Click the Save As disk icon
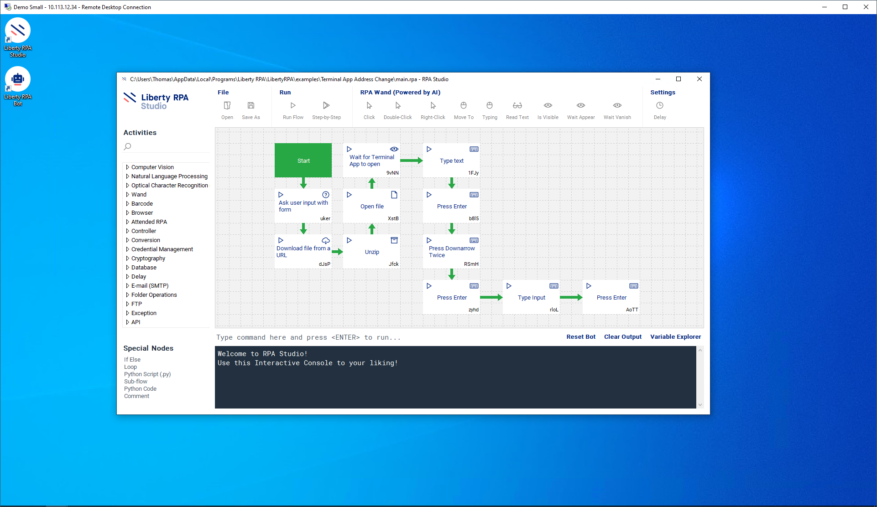This screenshot has height=507, width=877. click(x=251, y=106)
